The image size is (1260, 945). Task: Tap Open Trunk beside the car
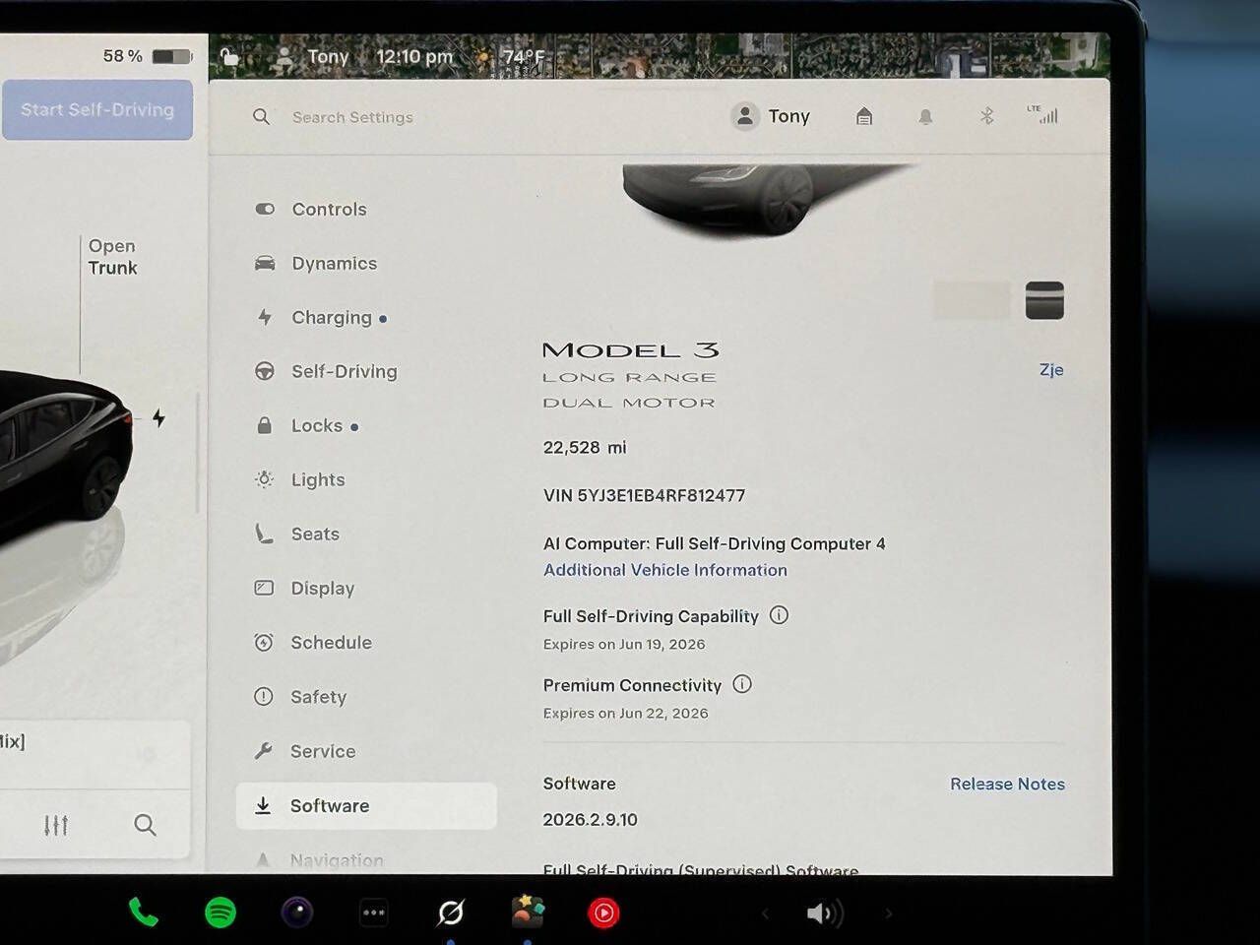(112, 257)
